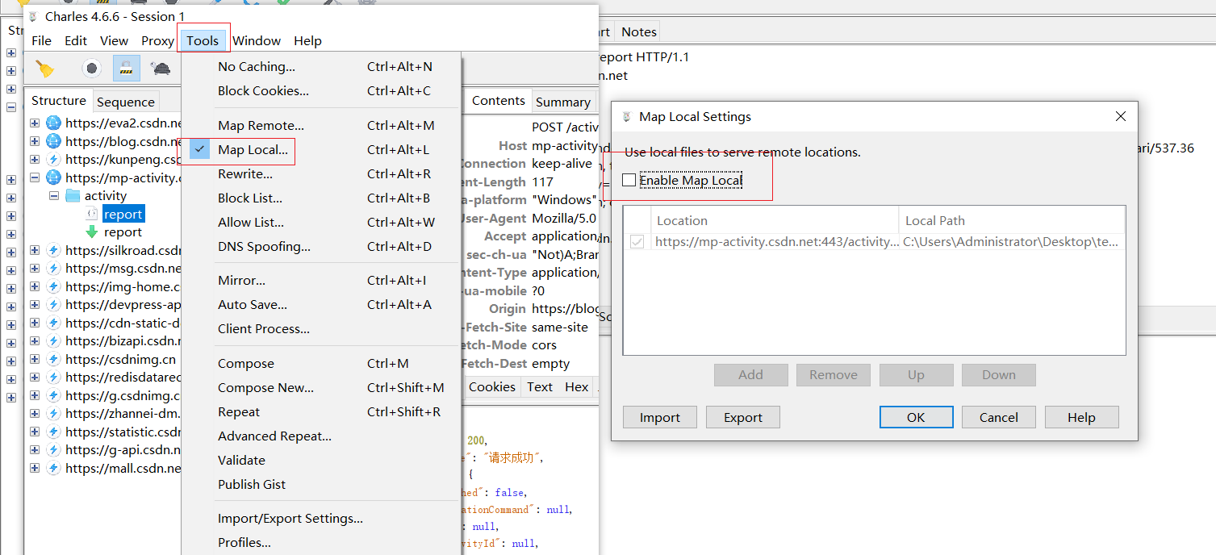Viewport: 1216px width, 555px height.
Task: Click the lightning icon beside https://g.csdnimg host
Action: point(53,395)
